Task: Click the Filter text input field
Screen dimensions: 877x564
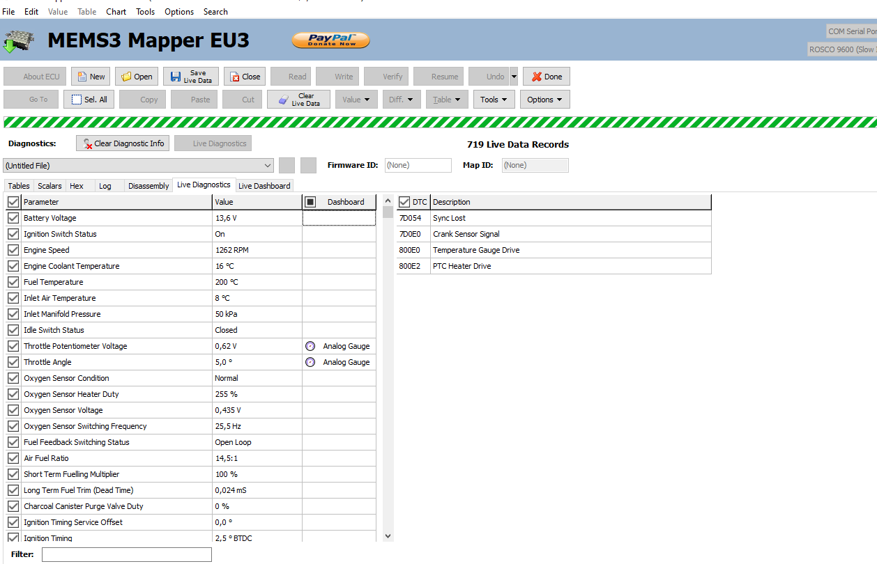Action: pos(126,554)
